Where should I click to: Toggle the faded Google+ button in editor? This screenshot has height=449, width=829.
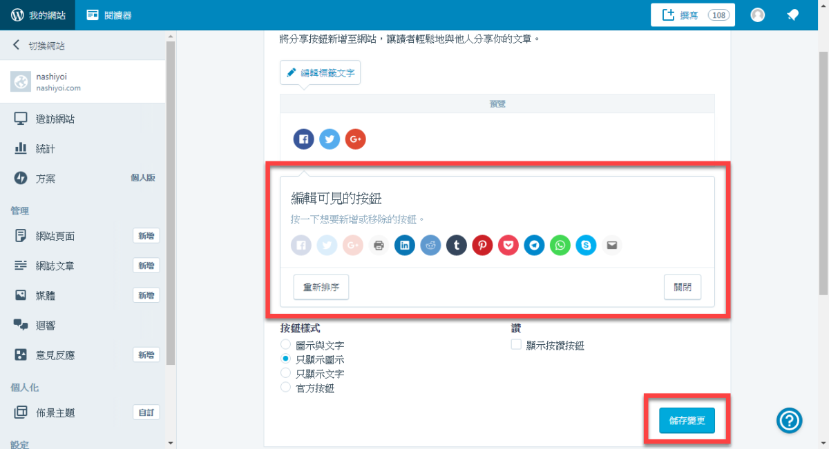click(x=352, y=245)
